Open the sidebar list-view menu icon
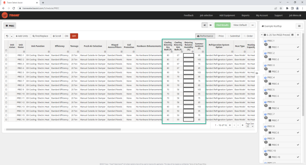This screenshot has height=165, width=306. click(299, 26)
